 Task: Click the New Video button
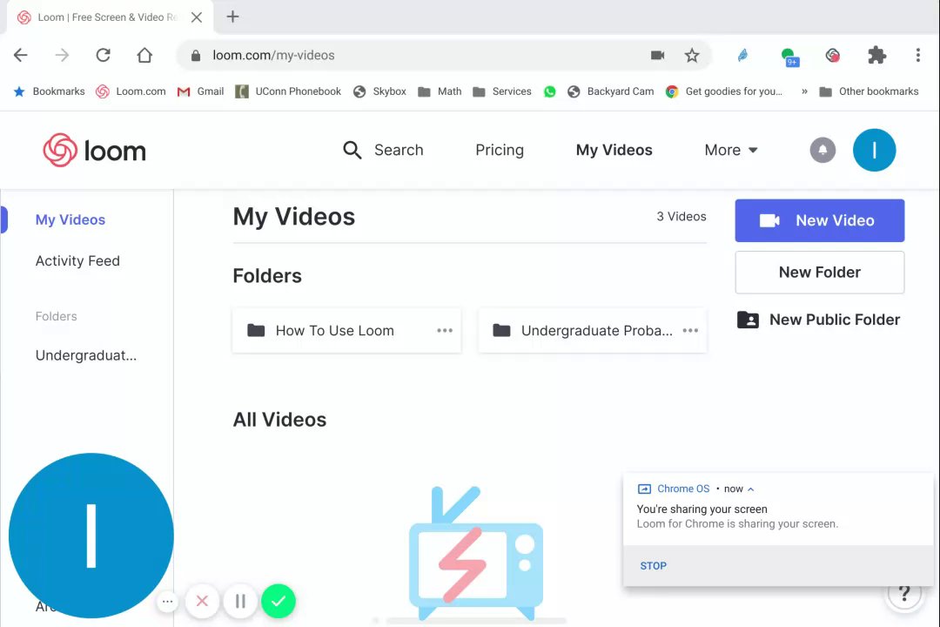coord(820,220)
